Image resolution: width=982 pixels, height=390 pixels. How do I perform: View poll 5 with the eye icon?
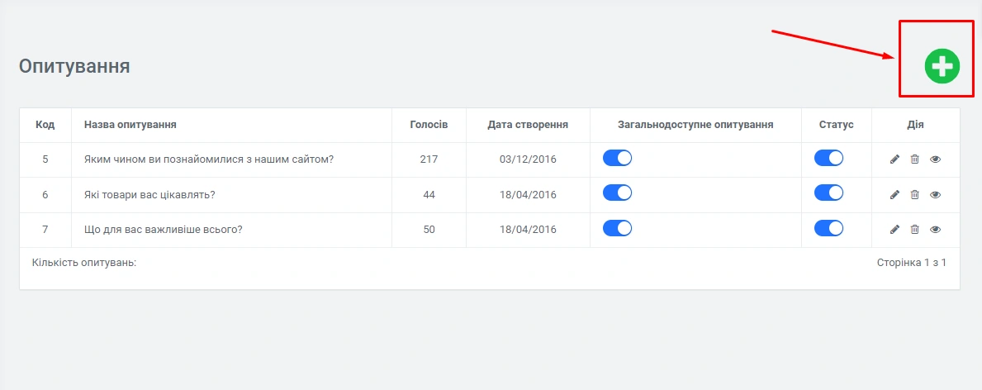[935, 159]
